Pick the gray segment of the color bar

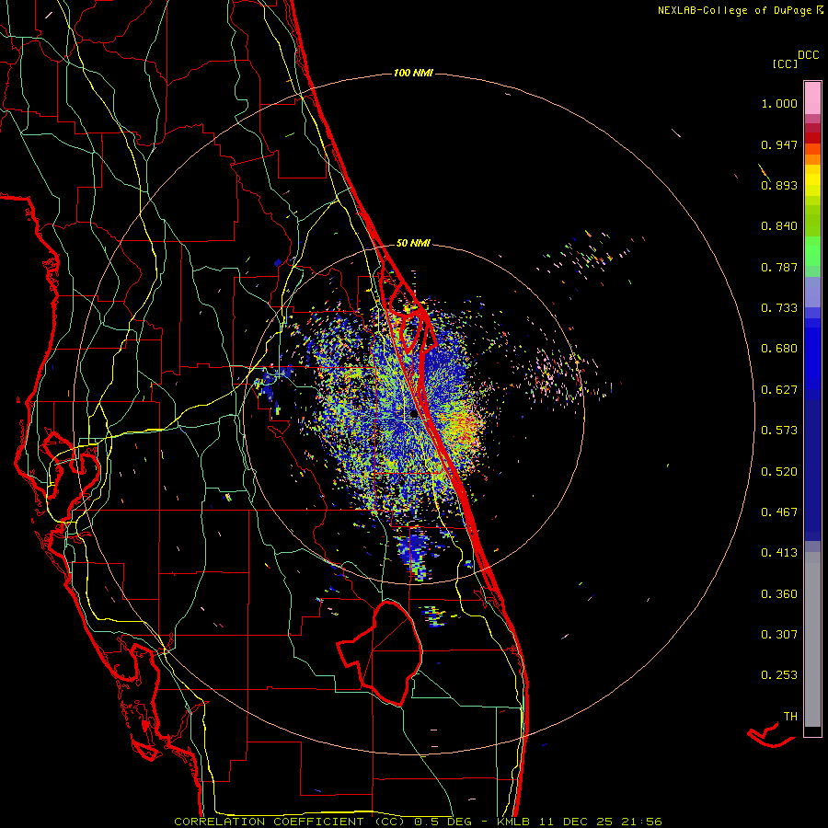point(812,639)
